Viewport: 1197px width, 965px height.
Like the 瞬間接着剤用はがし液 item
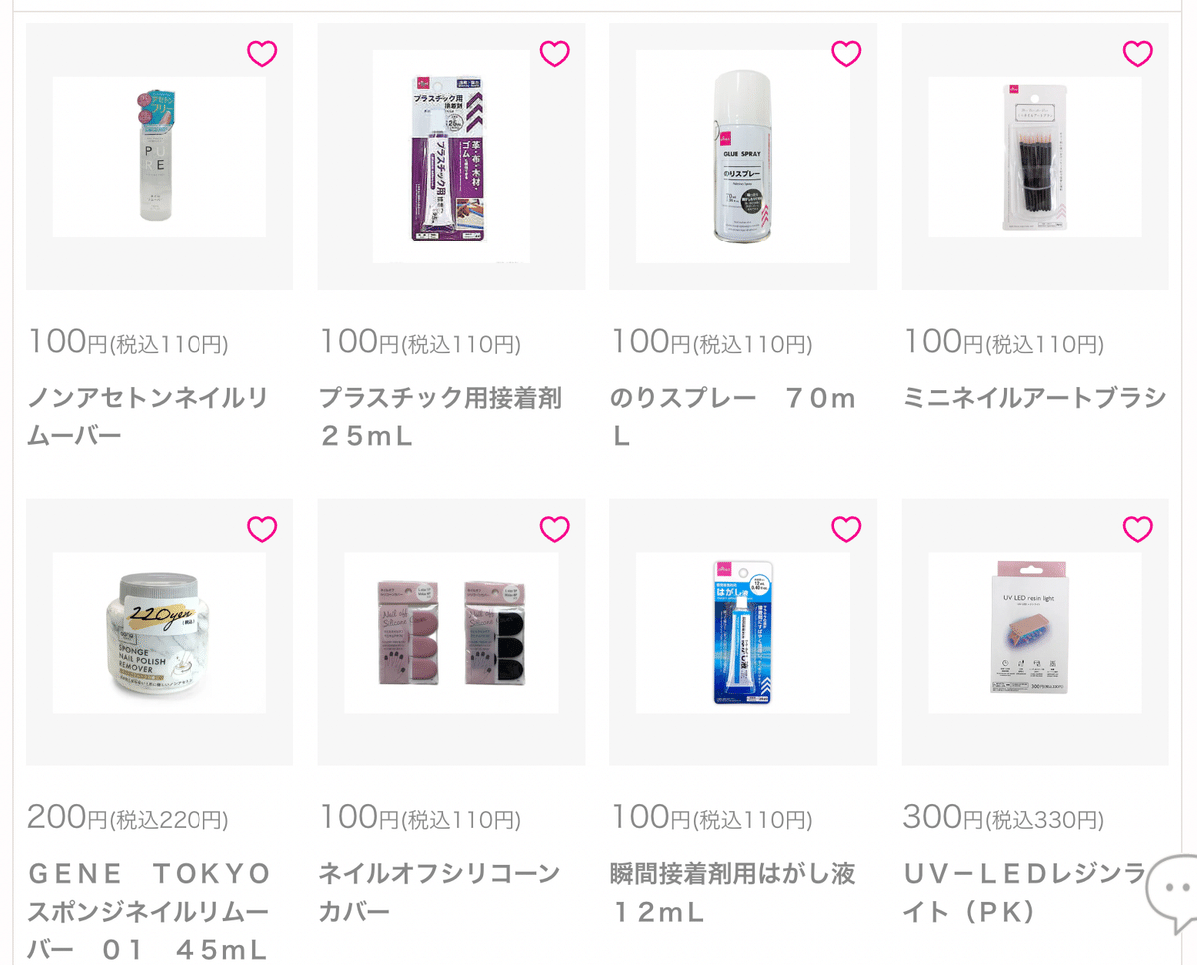[846, 529]
